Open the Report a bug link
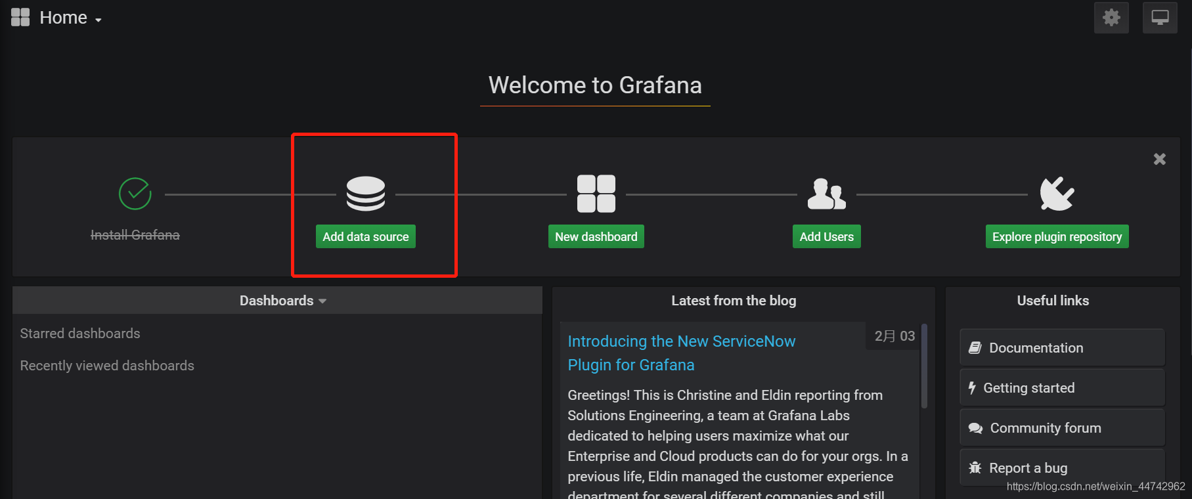This screenshot has width=1192, height=499. point(1062,467)
